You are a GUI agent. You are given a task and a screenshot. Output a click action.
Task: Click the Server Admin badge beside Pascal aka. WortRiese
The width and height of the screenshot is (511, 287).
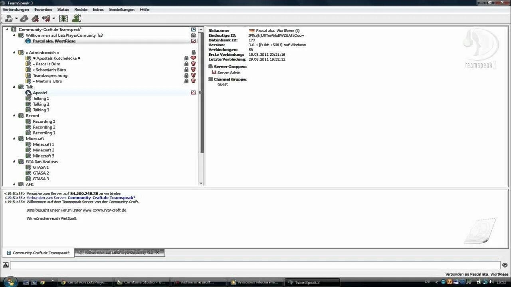point(194,41)
